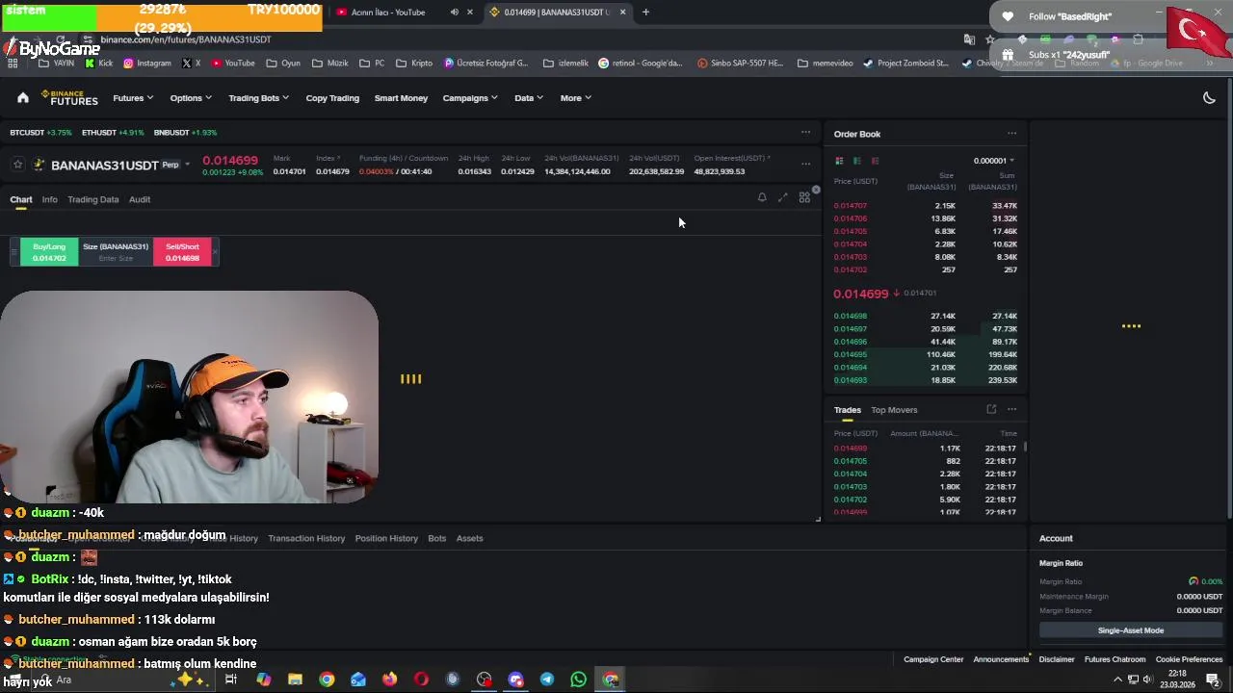
Task: Switch to Trades tab
Action: coord(848,410)
